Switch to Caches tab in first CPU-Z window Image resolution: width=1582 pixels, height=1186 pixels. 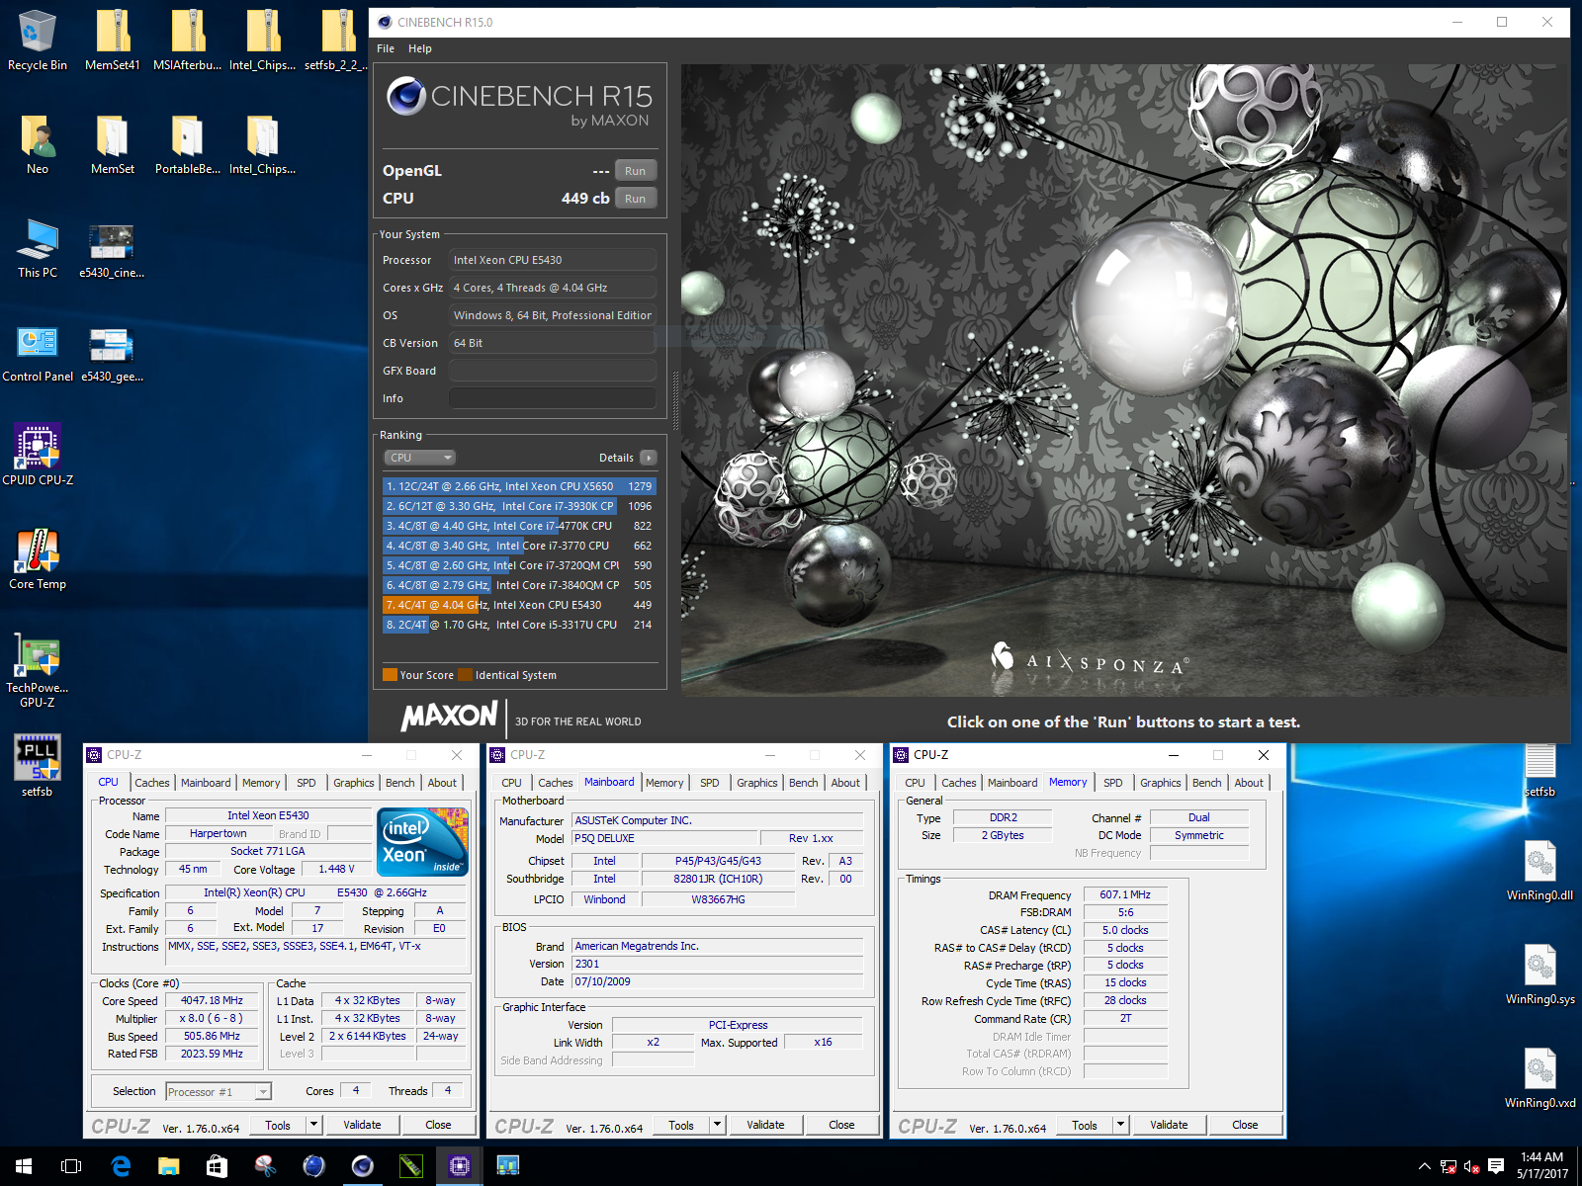(152, 783)
